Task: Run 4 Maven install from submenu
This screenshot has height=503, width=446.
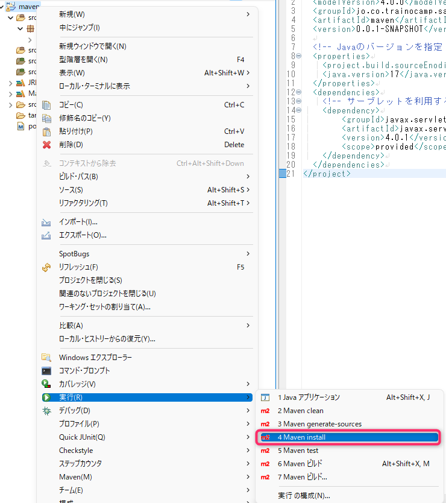Action: click(349, 437)
